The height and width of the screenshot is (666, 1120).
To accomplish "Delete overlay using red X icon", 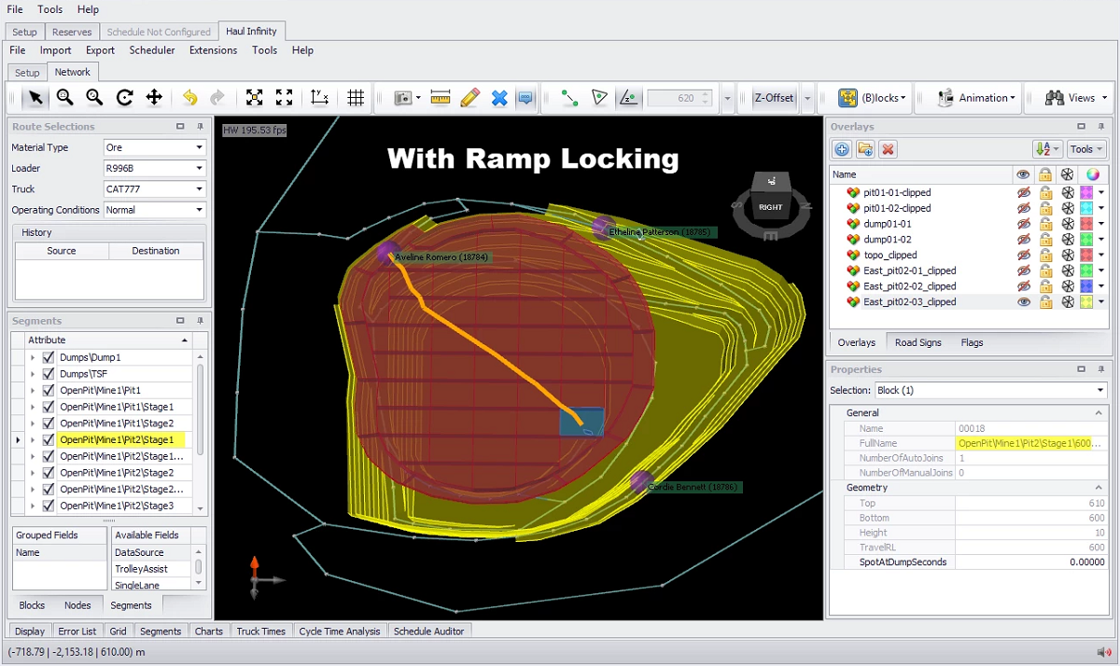I will [889, 149].
